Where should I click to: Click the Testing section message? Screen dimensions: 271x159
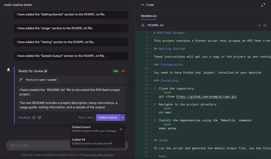tap(71, 42)
